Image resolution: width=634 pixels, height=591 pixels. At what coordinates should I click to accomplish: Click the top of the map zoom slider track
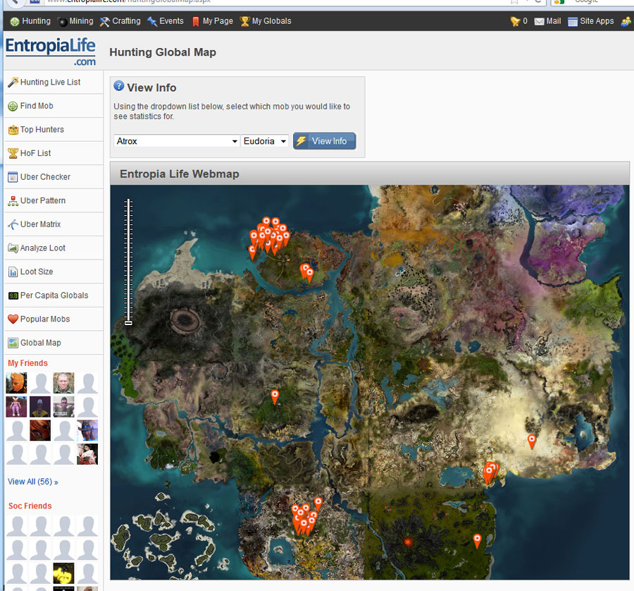(x=129, y=200)
